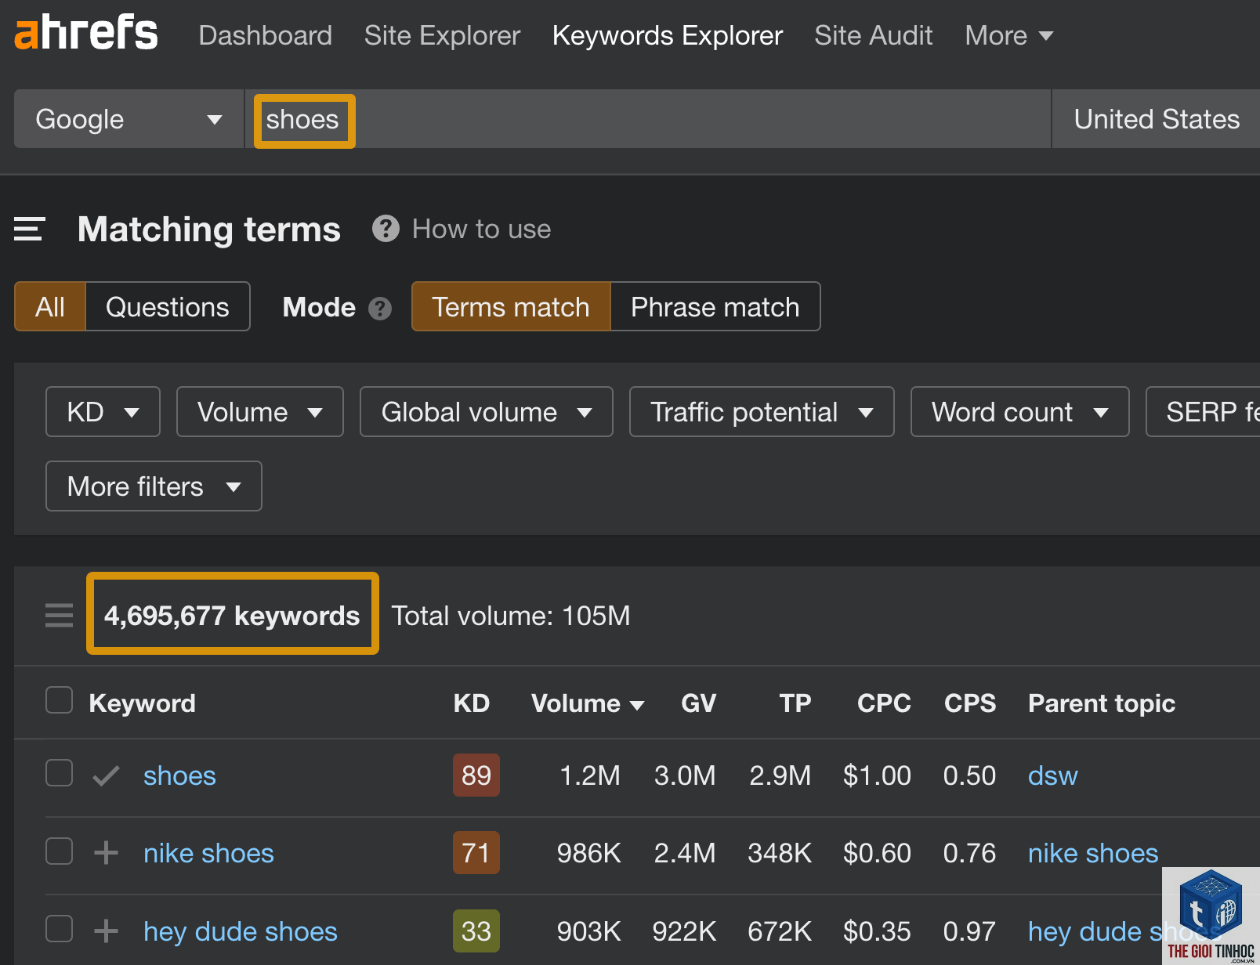The height and width of the screenshot is (965, 1260).
Task: Click the 2.9M TP value
Action: click(x=780, y=775)
